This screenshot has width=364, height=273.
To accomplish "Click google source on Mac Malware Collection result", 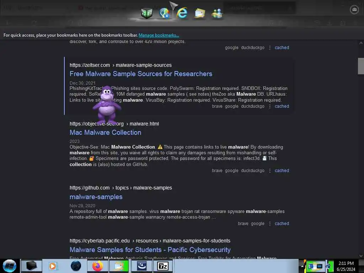I will point(232,171).
